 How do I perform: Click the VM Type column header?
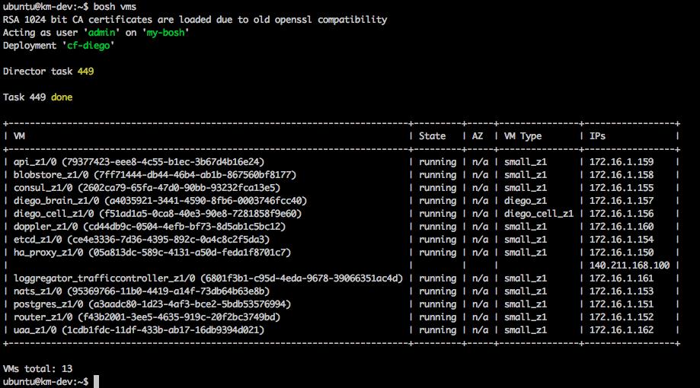523,136
